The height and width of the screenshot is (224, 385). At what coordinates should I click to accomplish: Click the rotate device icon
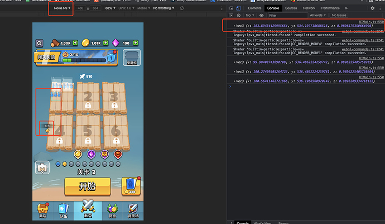coord(182,8)
